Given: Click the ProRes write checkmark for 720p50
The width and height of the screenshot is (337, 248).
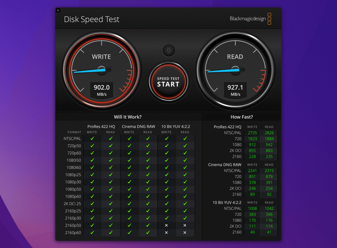Looking at the screenshot, I should point(92,145).
